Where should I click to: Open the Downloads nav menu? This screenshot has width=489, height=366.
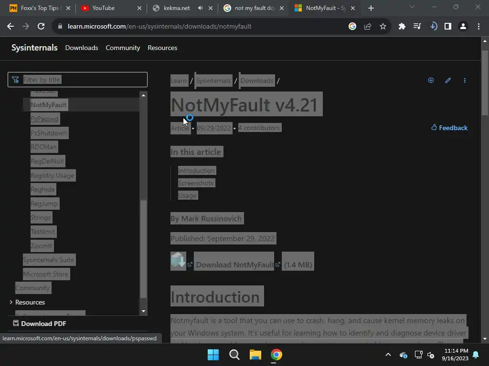(x=81, y=48)
